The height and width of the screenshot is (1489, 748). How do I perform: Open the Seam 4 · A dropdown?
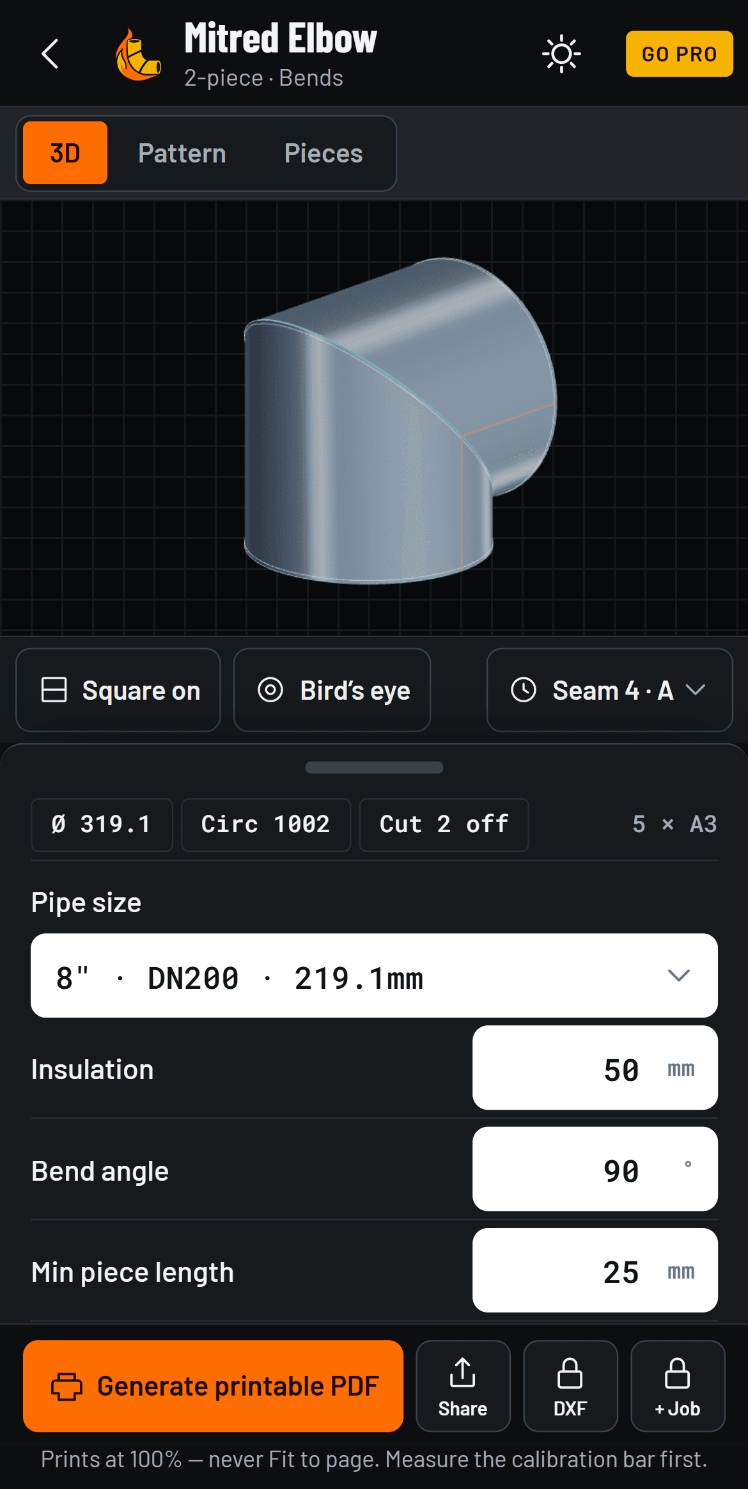pos(609,690)
